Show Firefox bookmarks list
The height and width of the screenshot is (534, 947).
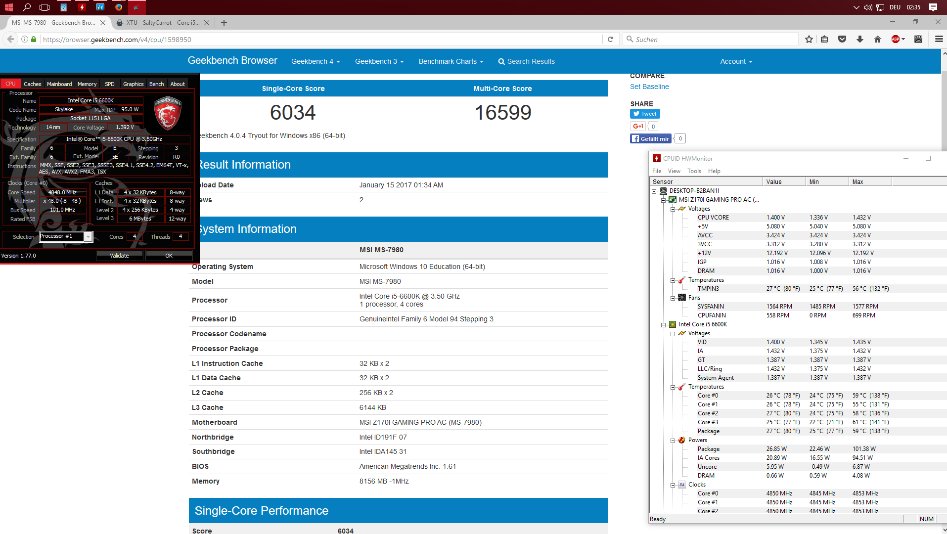(824, 40)
